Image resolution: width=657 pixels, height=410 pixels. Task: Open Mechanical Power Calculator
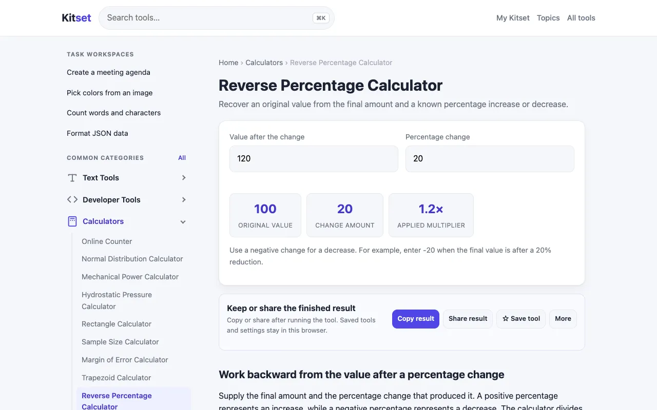[130, 277]
